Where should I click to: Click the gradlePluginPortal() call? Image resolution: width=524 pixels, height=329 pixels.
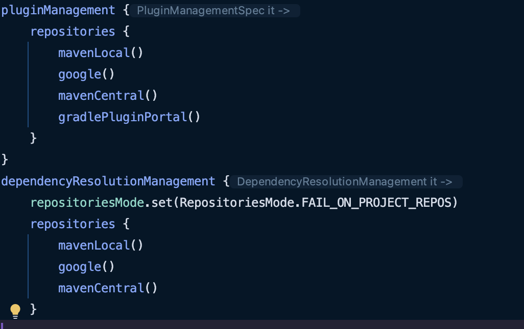coord(129,117)
